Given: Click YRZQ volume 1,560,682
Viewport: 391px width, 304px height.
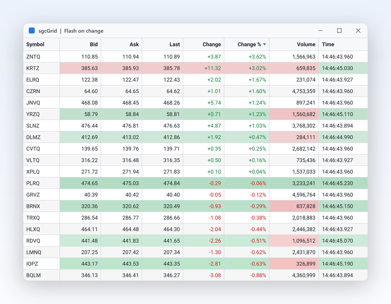Looking at the screenshot, I should coord(294,114).
